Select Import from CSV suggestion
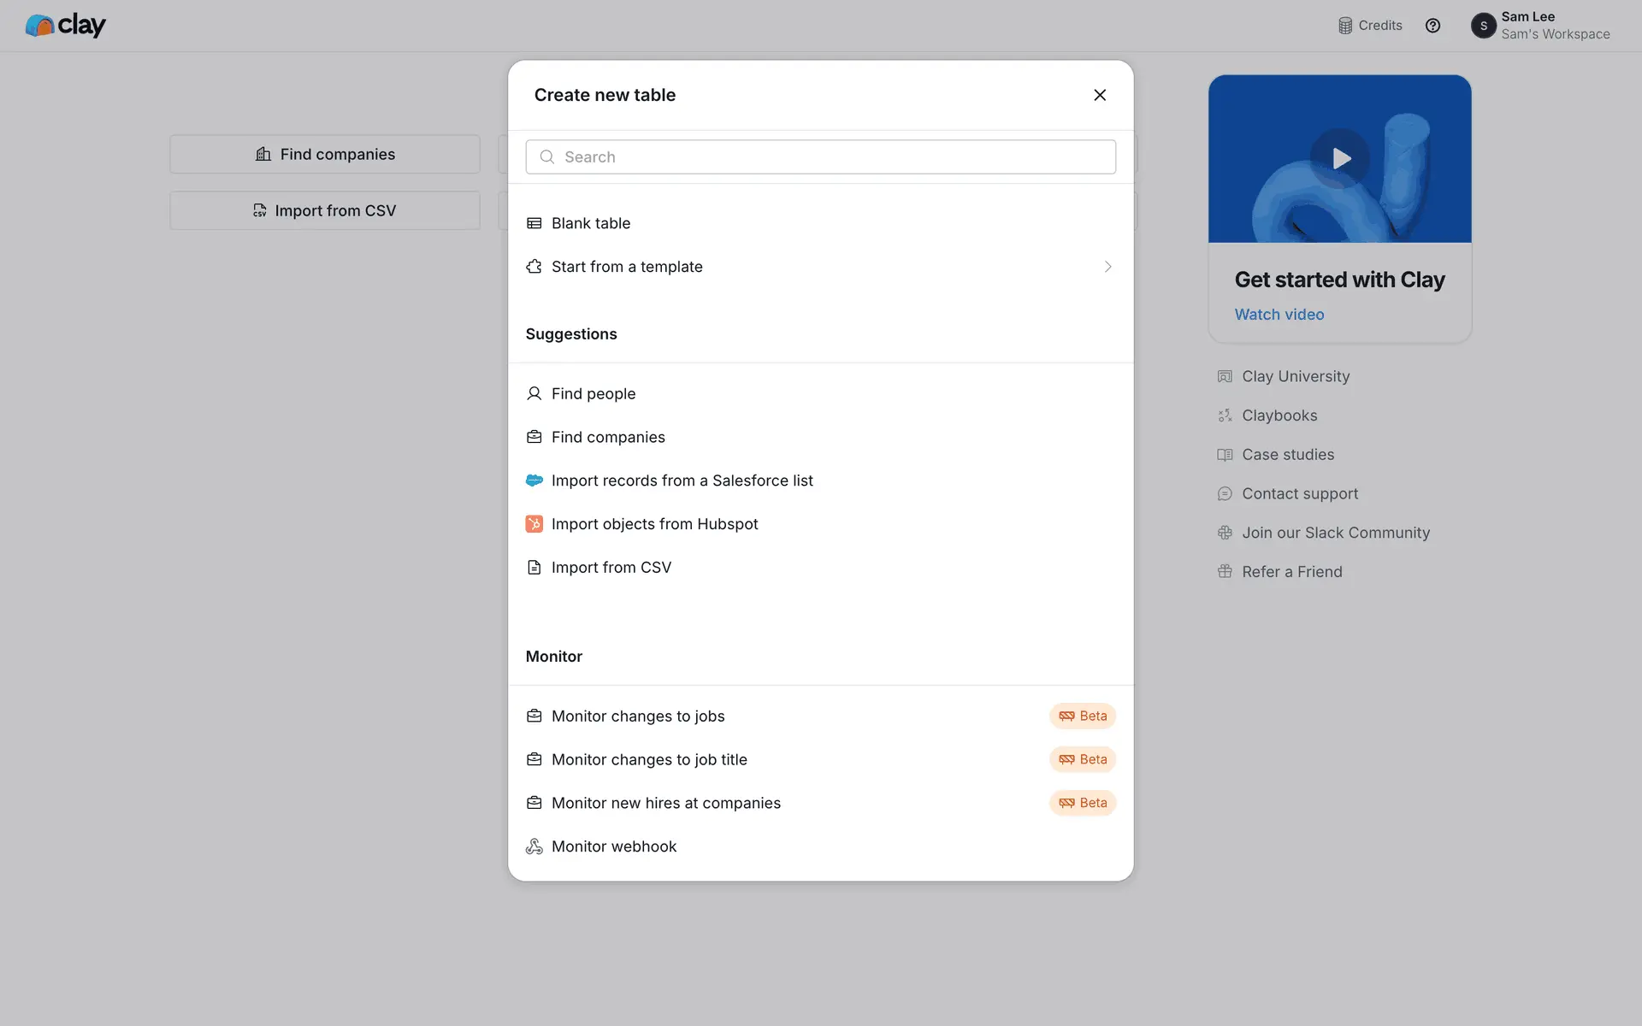Screen dimensions: 1642x1026 tap(611, 568)
